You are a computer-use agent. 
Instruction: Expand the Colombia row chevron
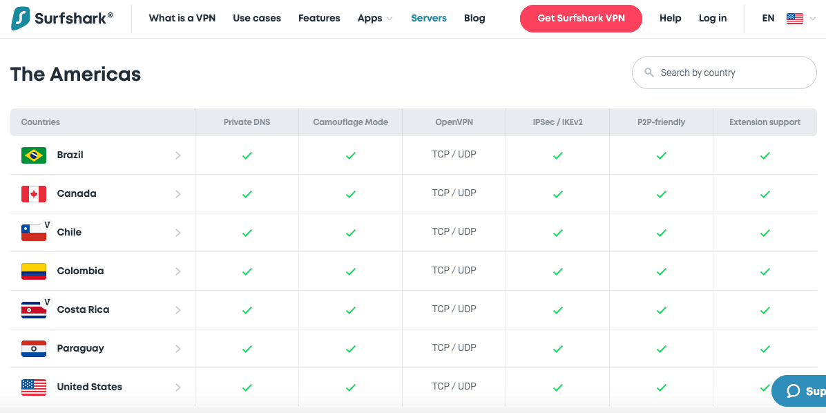[x=178, y=271]
